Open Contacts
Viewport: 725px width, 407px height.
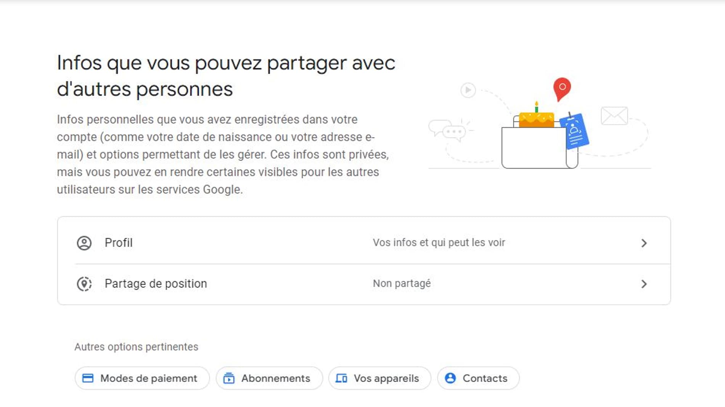[478, 378]
